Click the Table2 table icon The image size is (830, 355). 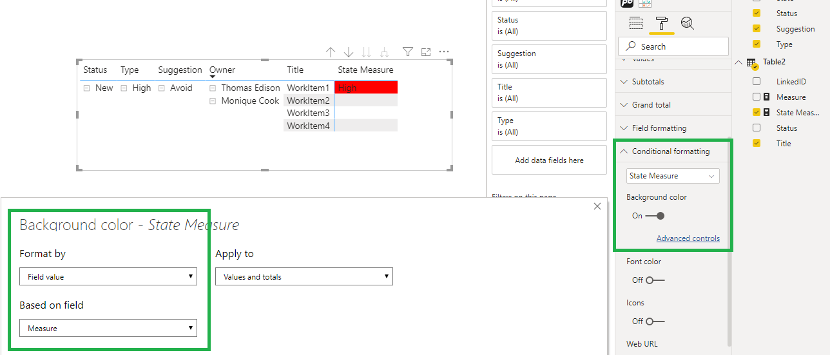751,63
